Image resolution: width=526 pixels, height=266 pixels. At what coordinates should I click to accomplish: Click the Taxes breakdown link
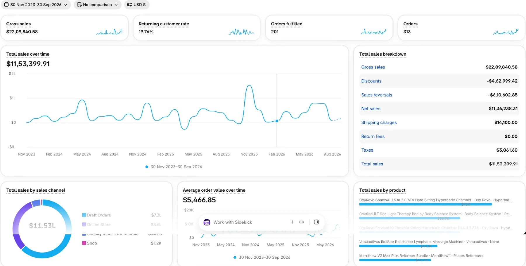(367, 150)
